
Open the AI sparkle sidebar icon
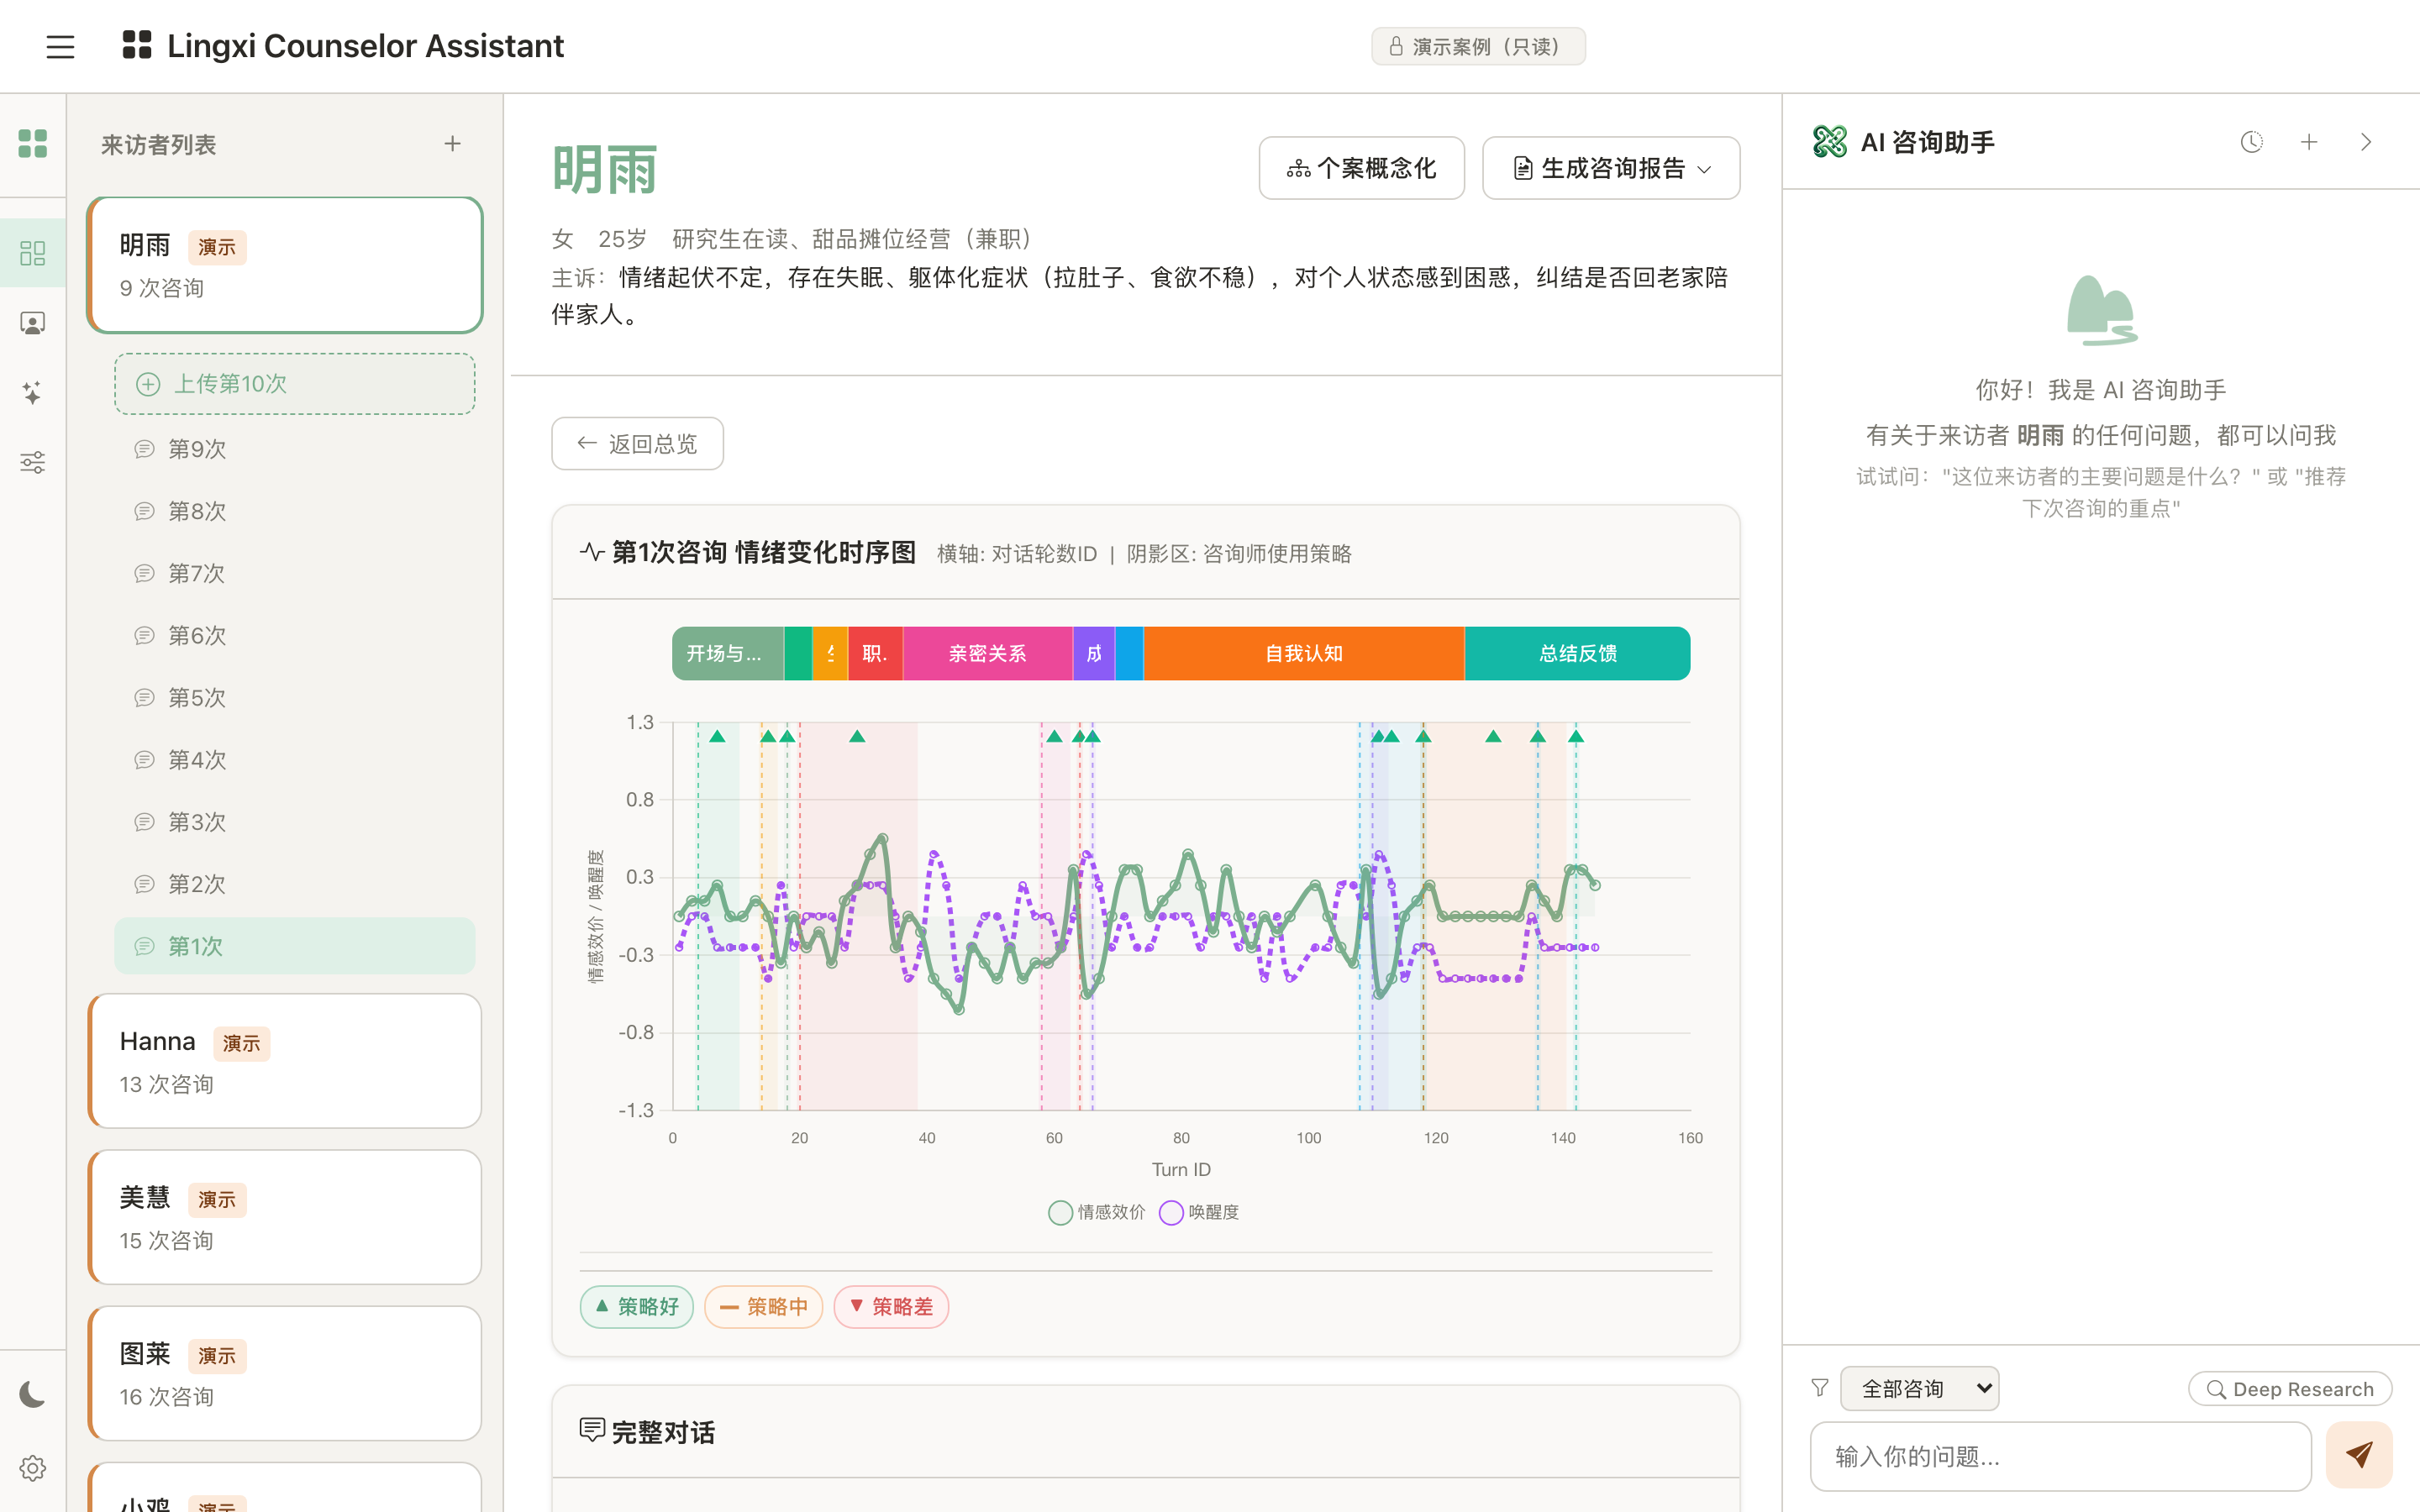[x=33, y=392]
